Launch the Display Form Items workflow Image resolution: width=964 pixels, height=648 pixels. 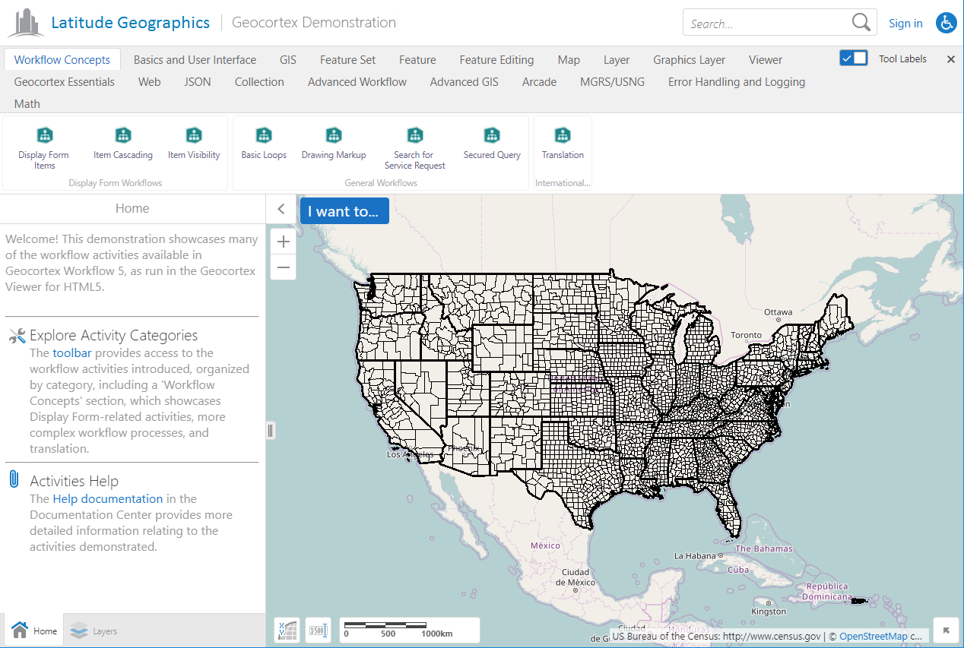click(43, 144)
